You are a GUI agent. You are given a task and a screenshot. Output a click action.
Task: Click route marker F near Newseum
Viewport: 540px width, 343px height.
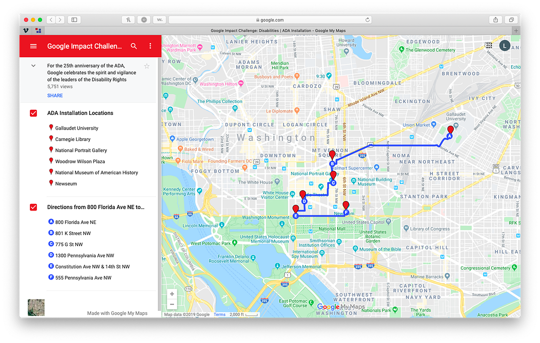[346, 212]
